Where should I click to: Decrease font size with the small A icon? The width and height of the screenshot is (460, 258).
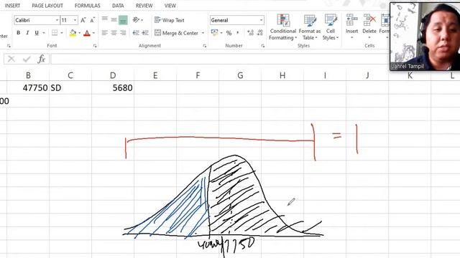click(93, 20)
